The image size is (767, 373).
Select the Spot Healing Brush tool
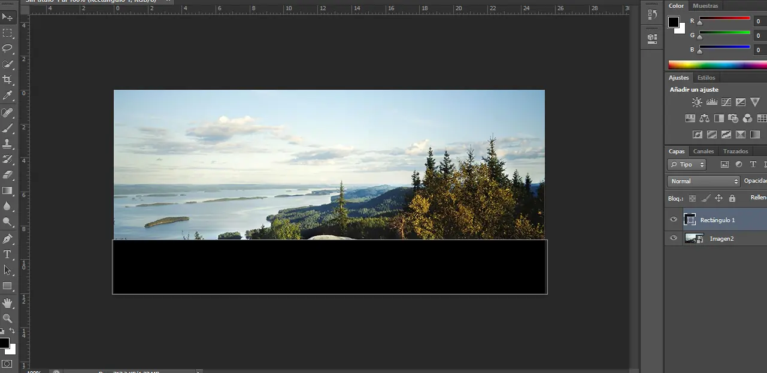7,113
